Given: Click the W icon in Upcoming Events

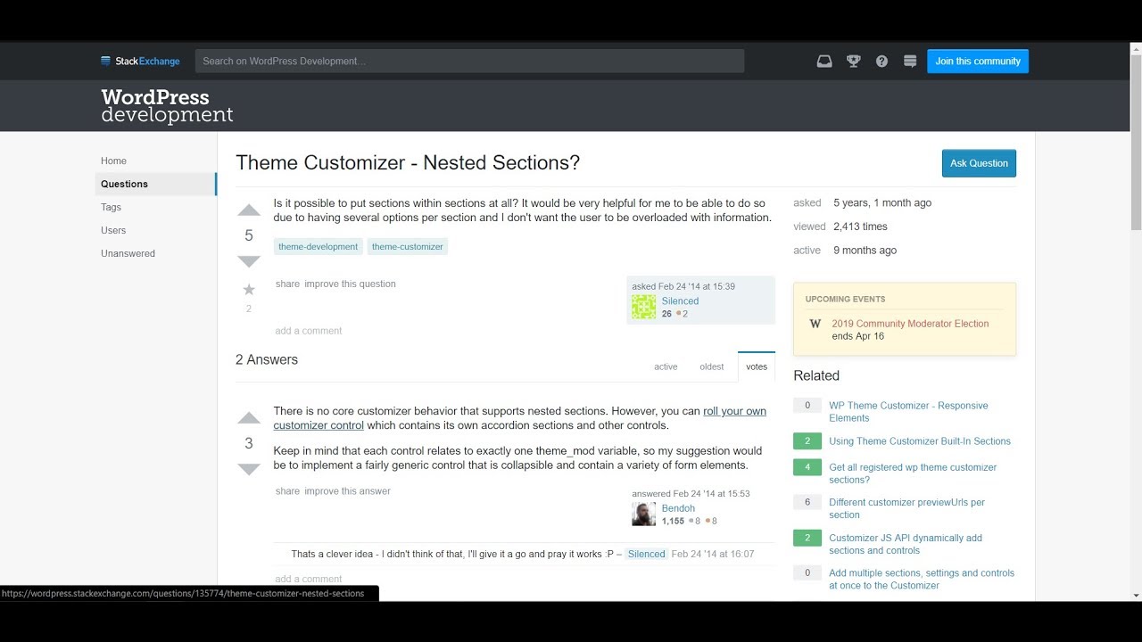Looking at the screenshot, I should point(815,324).
